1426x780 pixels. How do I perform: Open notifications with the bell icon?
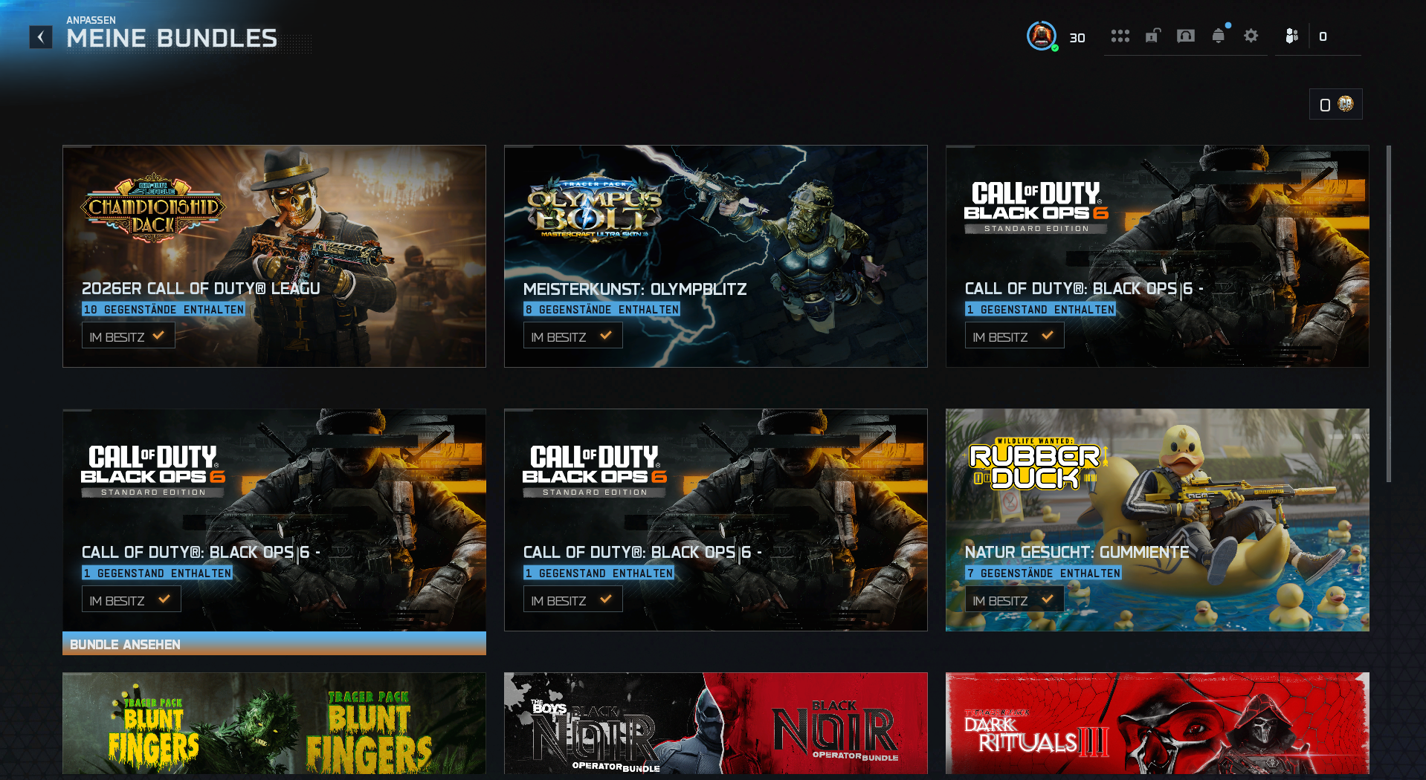pyautogui.click(x=1219, y=36)
